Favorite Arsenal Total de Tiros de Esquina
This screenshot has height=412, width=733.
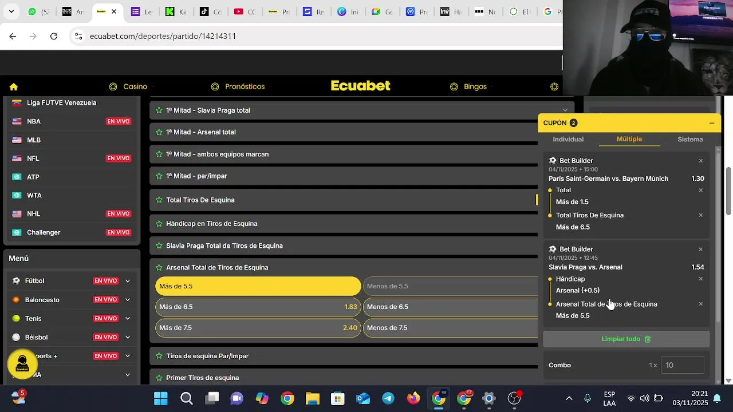click(159, 268)
